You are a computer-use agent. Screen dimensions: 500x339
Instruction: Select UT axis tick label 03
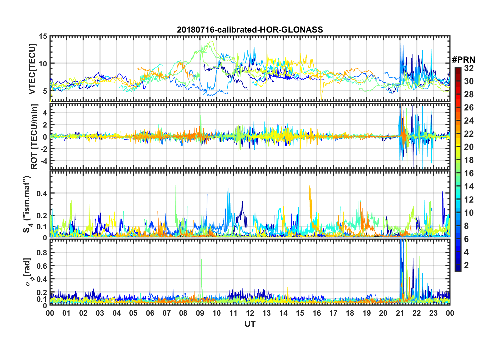100,313
